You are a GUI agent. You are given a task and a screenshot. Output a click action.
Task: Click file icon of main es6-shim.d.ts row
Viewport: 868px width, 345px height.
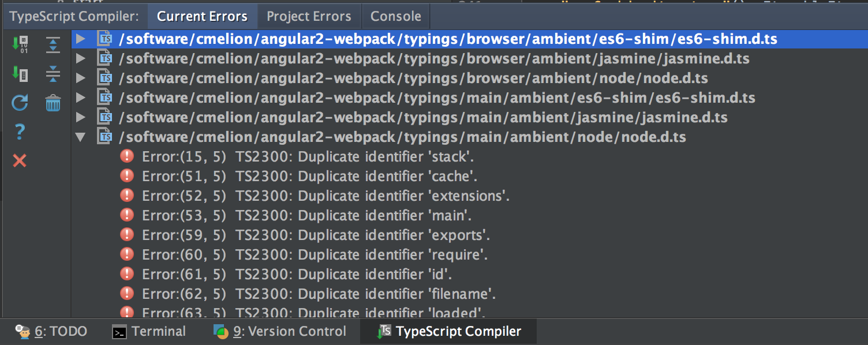[105, 97]
